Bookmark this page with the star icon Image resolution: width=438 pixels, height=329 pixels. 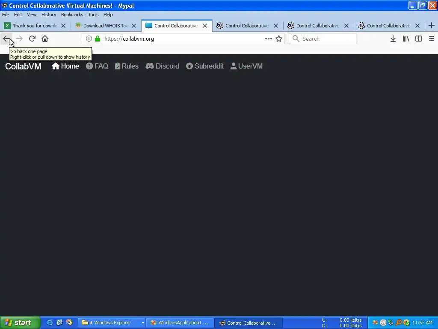click(279, 39)
